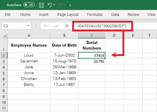Select the Data ribbon tab

(115, 15)
